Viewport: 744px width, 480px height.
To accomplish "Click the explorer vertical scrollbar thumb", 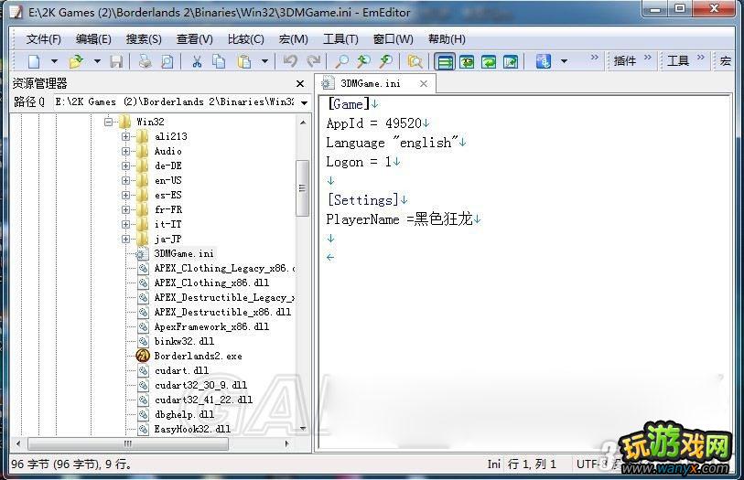I will tap(302, 188).
